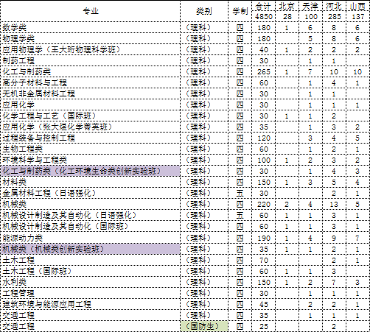Select the 190 total for 能源动力类
The width and height of the screenshot is (370, 332).
click(x=264, y=238)
